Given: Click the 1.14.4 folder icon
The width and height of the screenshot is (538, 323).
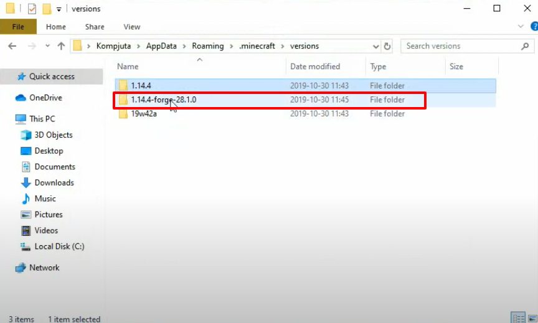Looking at the screenshot, I should pyautogui.click(x=123, y=85).
